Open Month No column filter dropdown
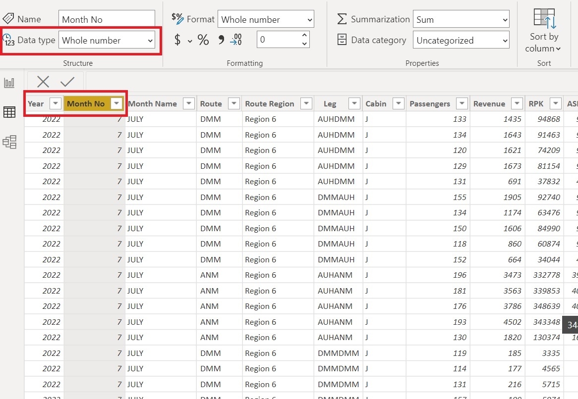This screenshot has height=399, width=578. pyautogui.click(x=116, y=103)
